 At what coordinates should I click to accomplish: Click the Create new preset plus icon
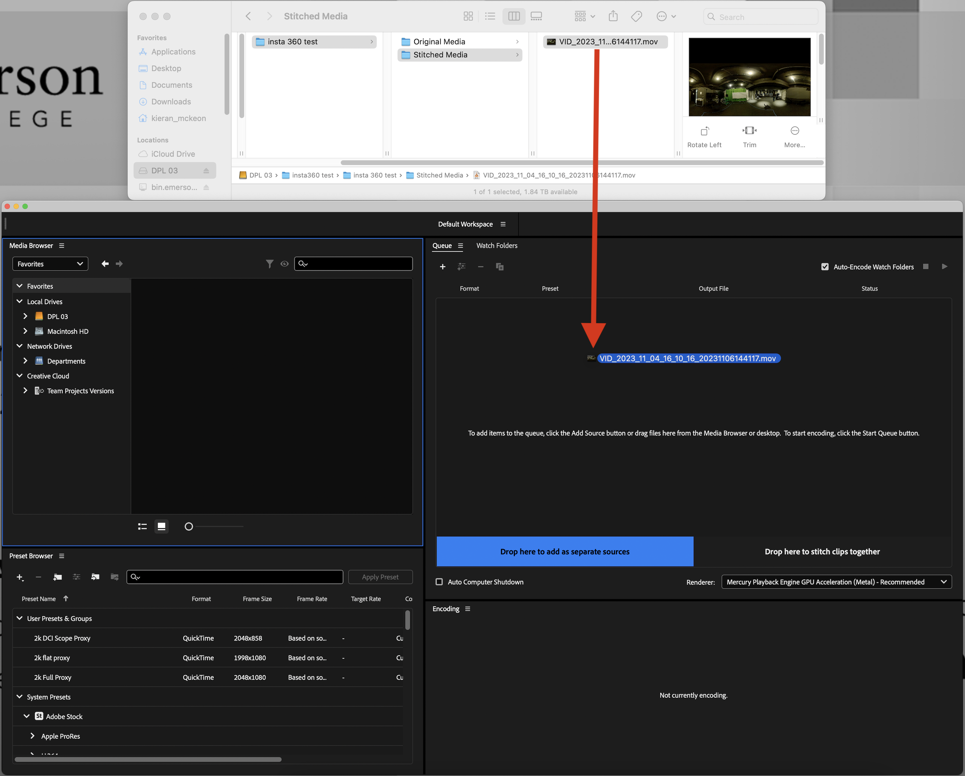[x=20, y=577]
